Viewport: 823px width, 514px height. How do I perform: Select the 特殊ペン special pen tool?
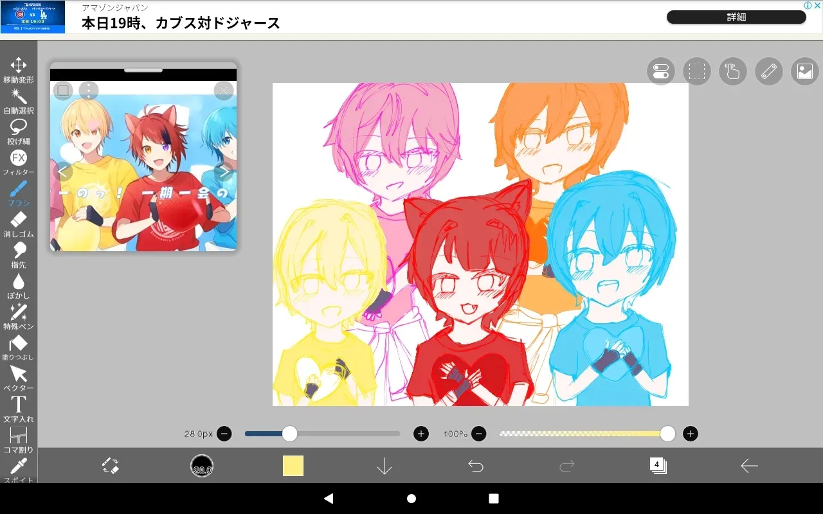click(19, 317)
